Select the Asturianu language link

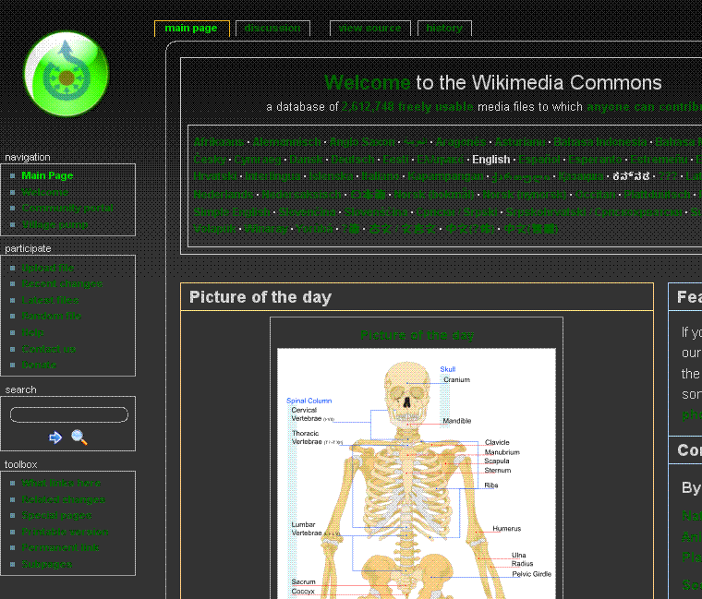(x=519, y=142)
